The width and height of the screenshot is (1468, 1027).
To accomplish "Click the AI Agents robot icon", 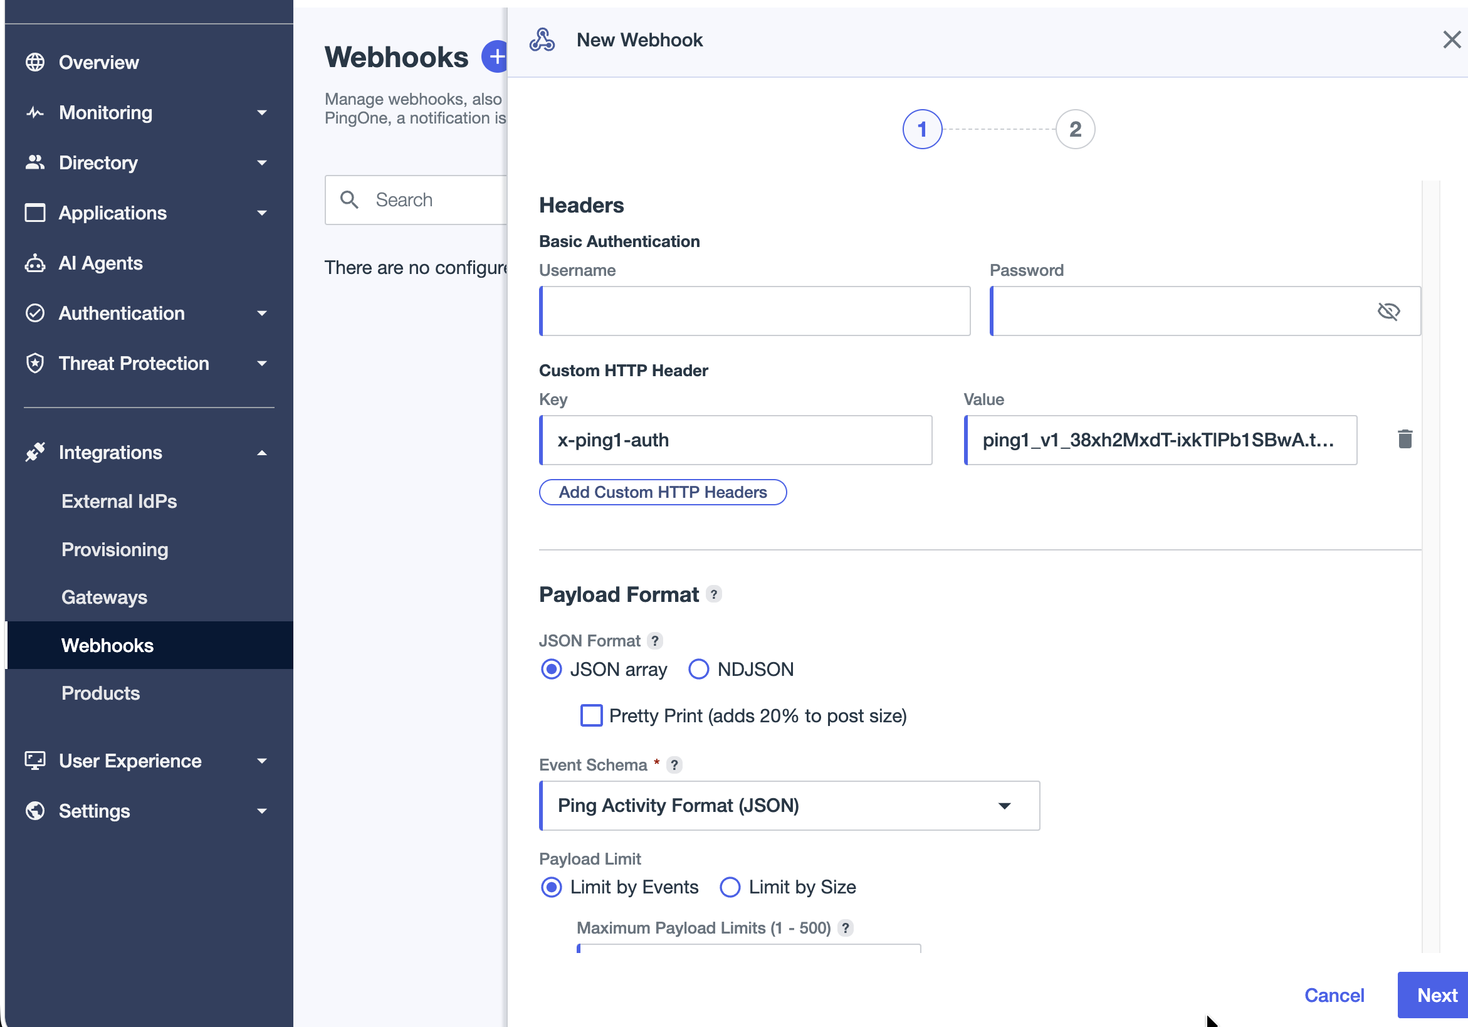I will click(x=35, y=263).
